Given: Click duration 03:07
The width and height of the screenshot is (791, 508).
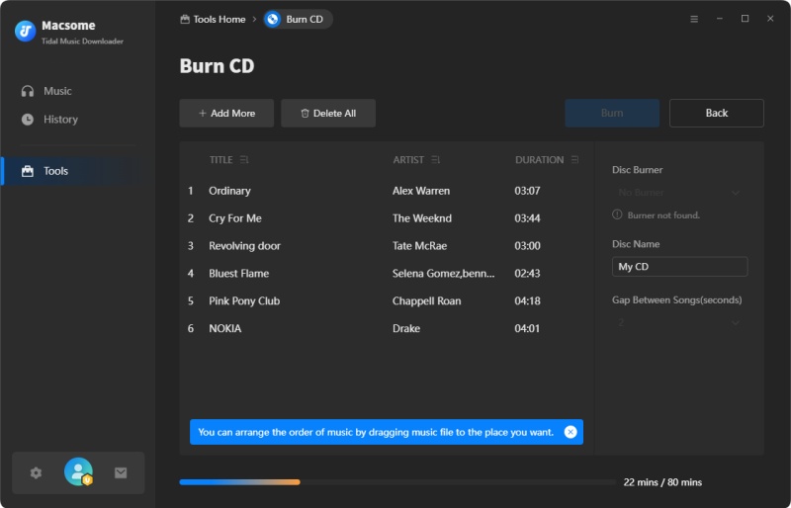Looking at the screenshot, I should point(527,191).
